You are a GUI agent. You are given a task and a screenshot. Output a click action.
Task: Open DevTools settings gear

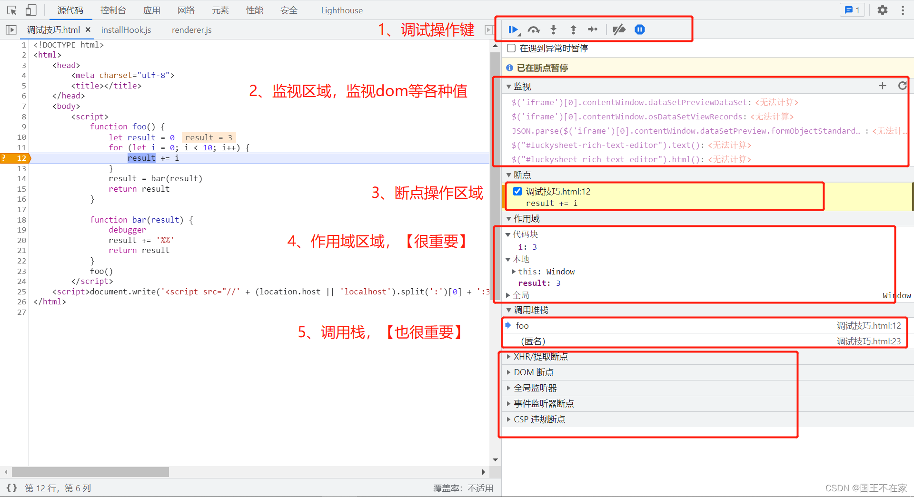click(x=883, y=10)
